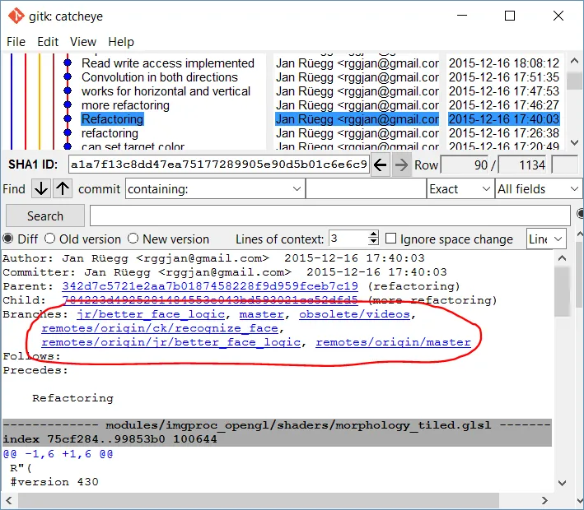Viewport: 584px width, 510px height.
Task: Click the total row count 1134
Action: click(x=523, y=165)
